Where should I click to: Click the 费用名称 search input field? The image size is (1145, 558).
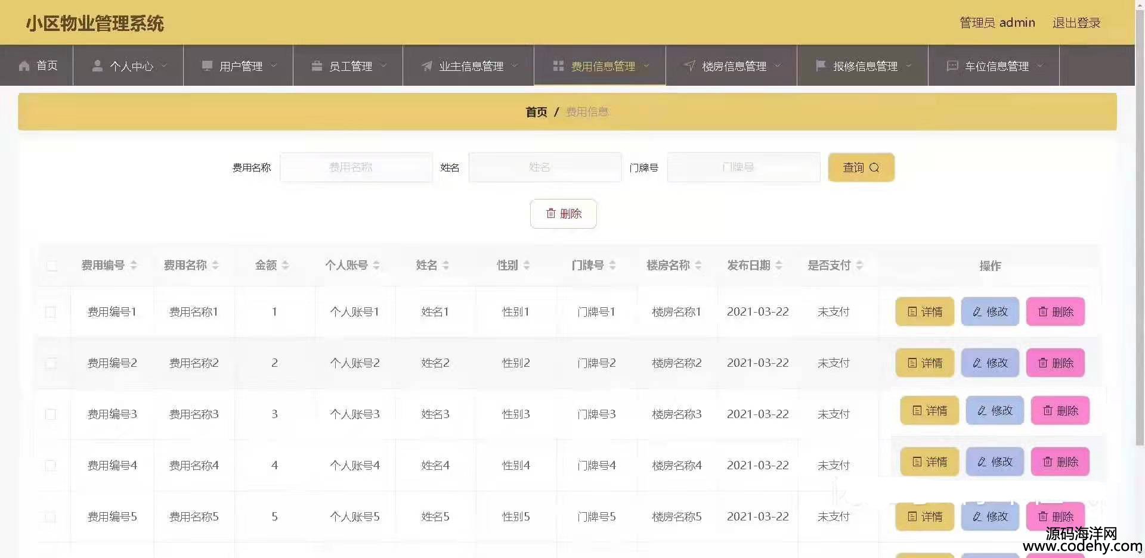tap(356, 168)
